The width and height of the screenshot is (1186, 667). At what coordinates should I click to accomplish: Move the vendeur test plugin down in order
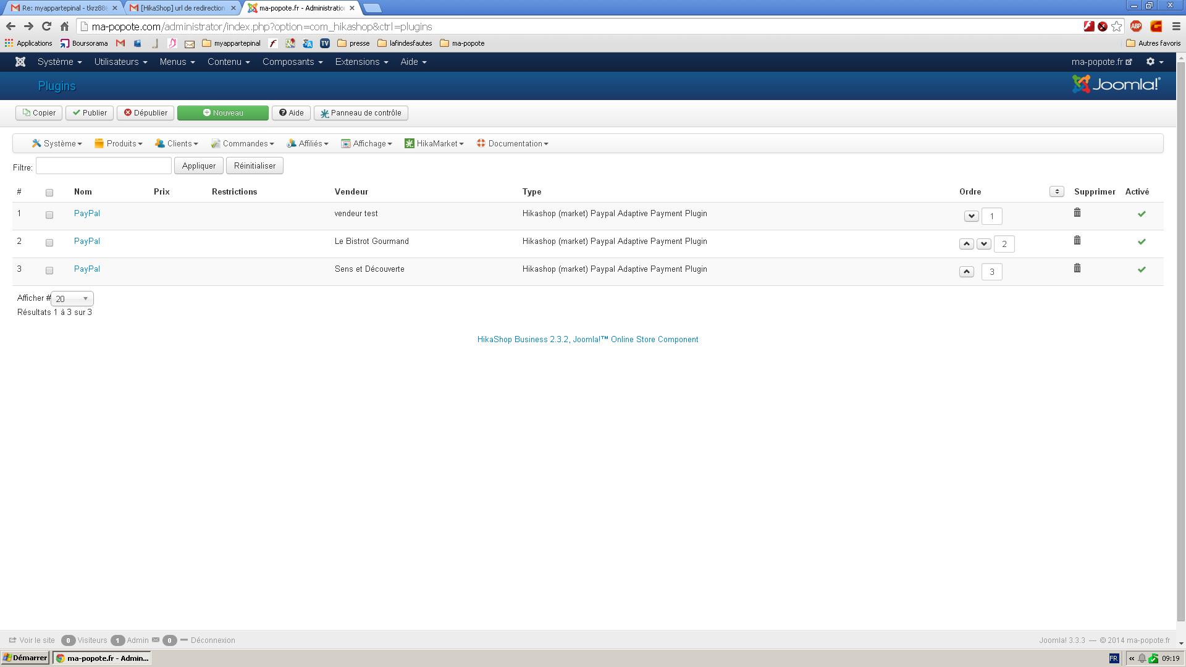coord(971,216)
